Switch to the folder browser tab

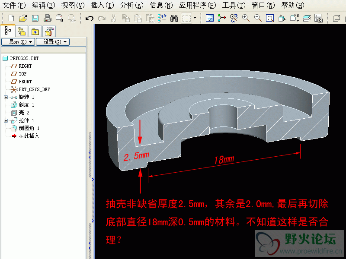[x=35, y=31]
